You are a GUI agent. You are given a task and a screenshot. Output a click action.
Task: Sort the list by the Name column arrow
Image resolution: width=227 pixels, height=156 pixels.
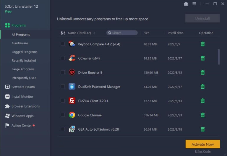[98, 33]
